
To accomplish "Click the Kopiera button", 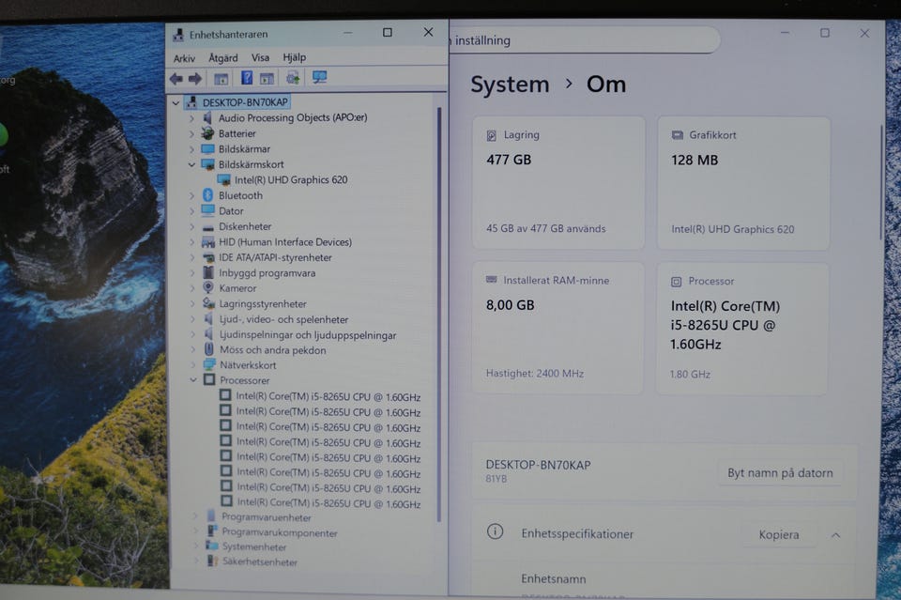I will click(x=779, y=534).
